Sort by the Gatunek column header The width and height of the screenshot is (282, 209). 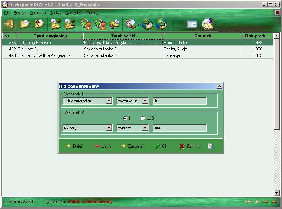(202, 36)
